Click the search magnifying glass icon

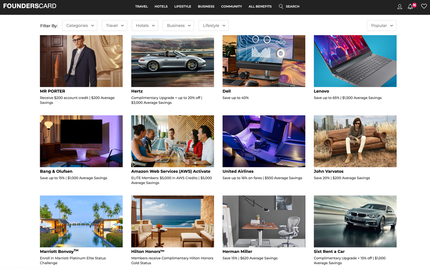281,6
